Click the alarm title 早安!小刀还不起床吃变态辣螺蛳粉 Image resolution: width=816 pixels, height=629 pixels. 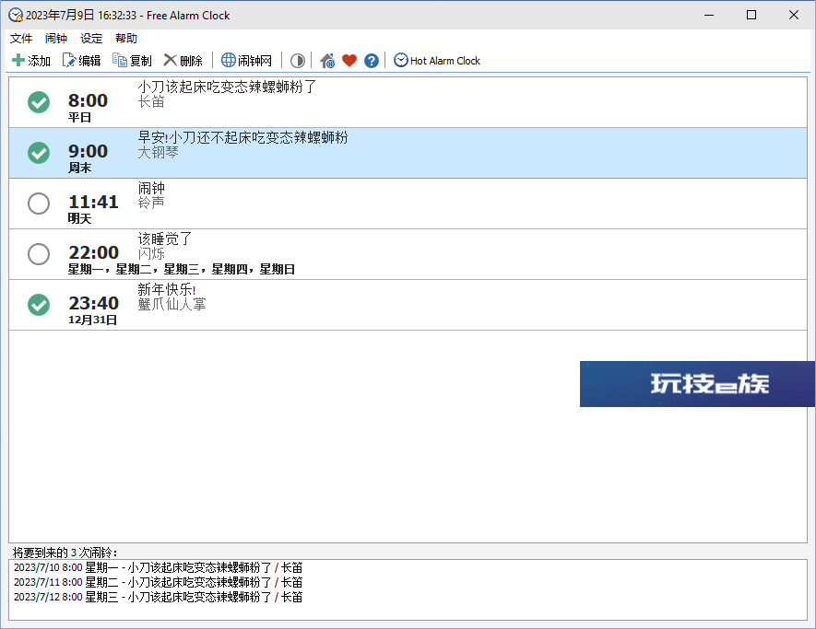(x=242, y=138)
